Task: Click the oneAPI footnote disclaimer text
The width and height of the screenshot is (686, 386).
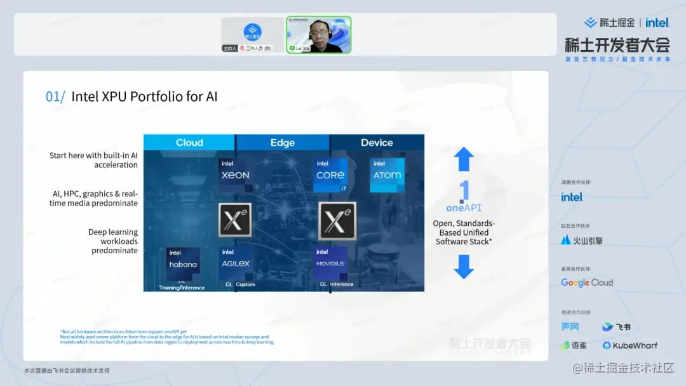Action: pos(166,336)
